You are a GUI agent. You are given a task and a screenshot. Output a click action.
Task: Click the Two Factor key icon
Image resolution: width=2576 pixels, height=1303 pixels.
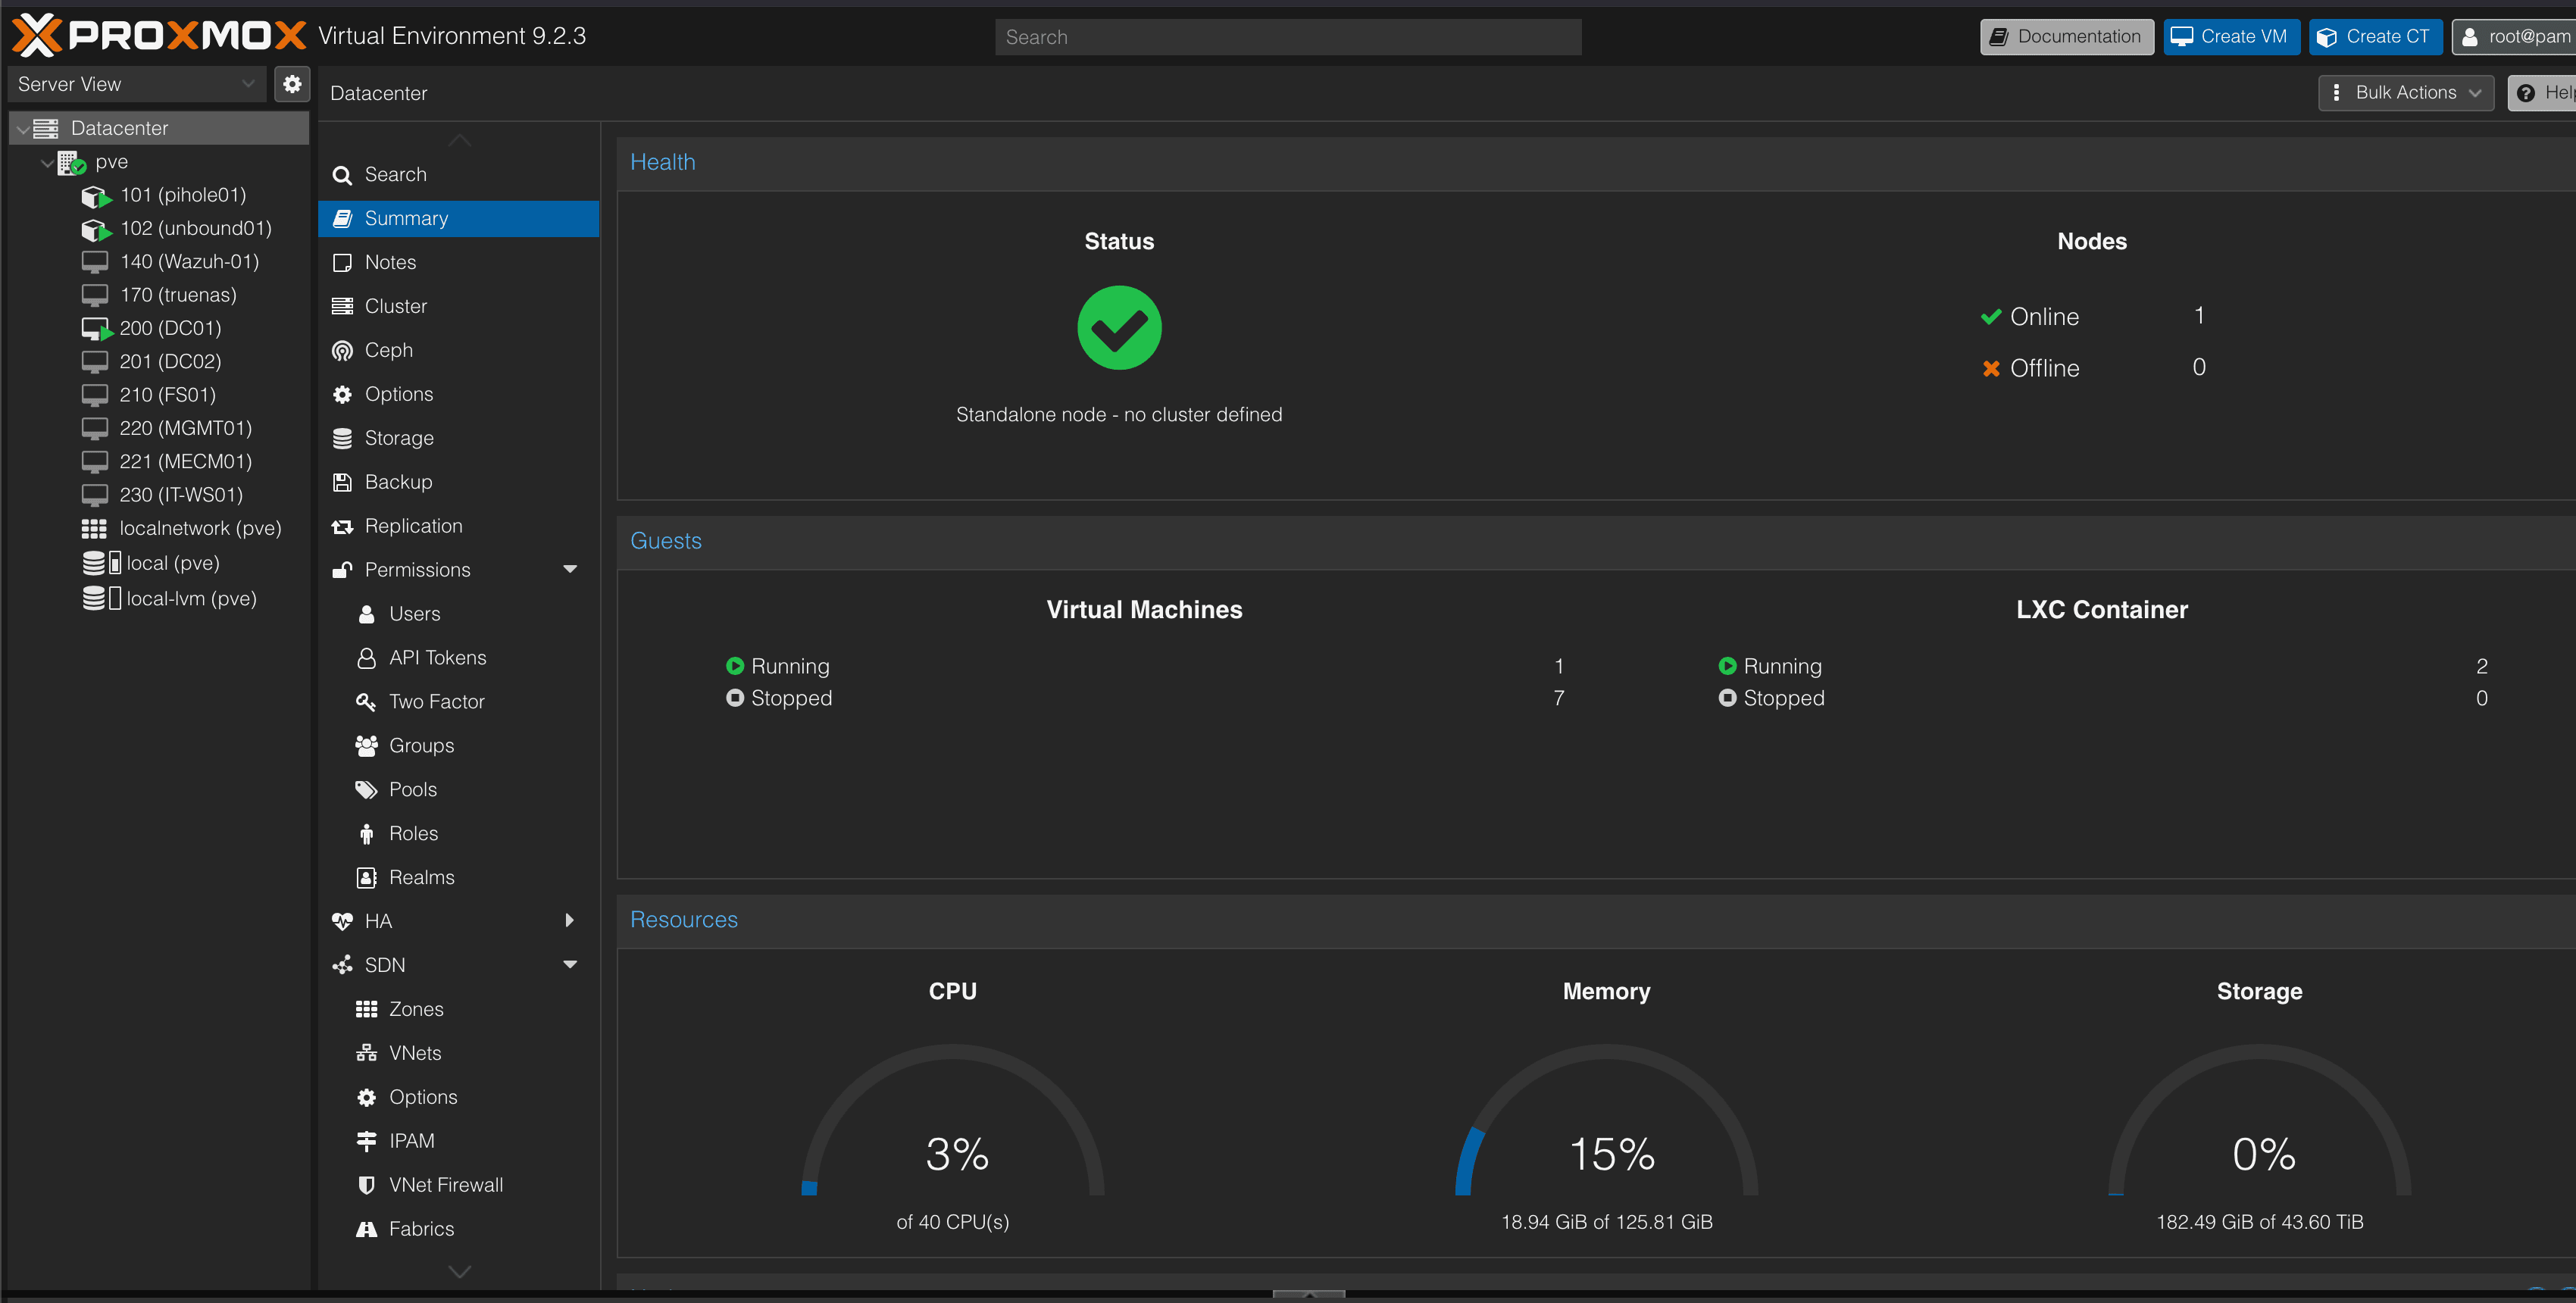(x=366, y=702)
